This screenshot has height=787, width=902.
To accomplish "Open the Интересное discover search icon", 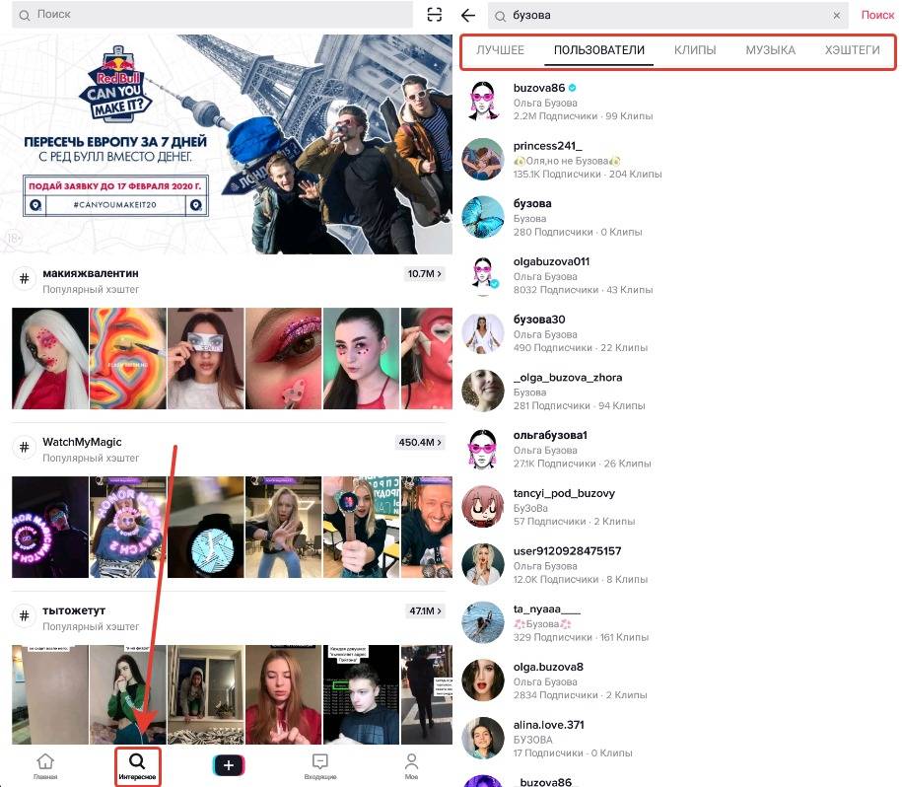I will [x=137, y=766].
